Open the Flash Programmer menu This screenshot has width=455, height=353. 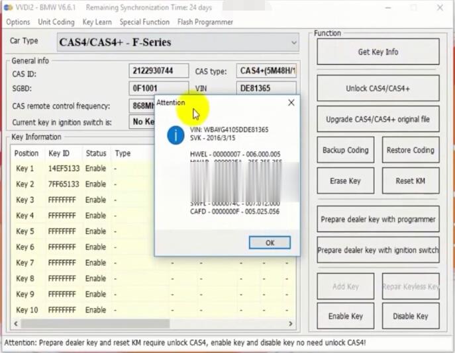click(205, 22)
